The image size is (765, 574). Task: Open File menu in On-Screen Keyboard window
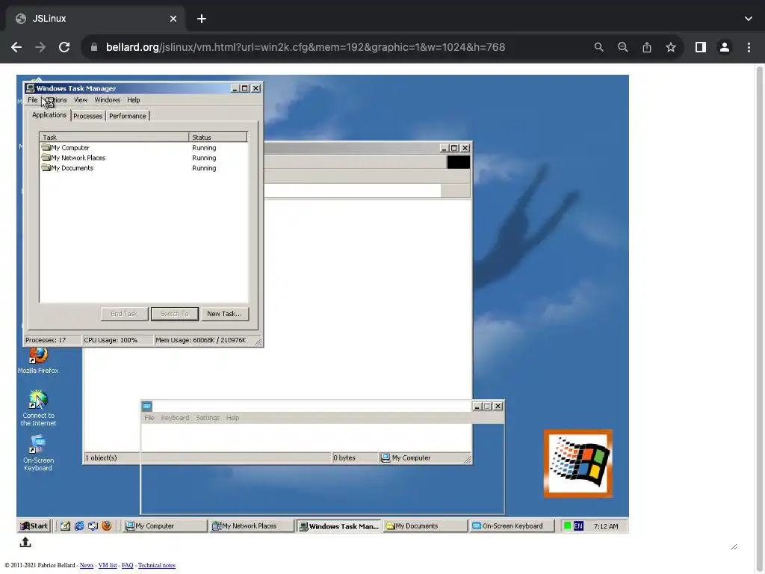pos(149,418)
